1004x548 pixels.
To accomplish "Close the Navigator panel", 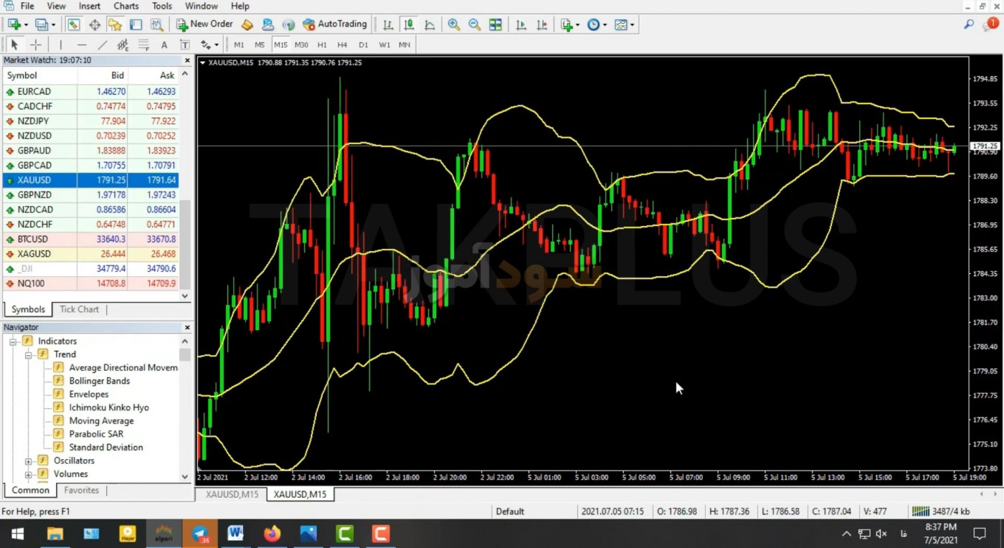I will [x=187, y=327].
